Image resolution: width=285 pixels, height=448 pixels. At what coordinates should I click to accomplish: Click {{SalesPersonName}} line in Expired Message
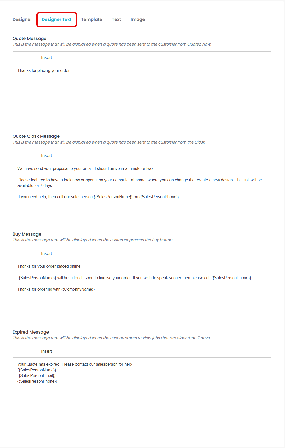click(37, 370)
